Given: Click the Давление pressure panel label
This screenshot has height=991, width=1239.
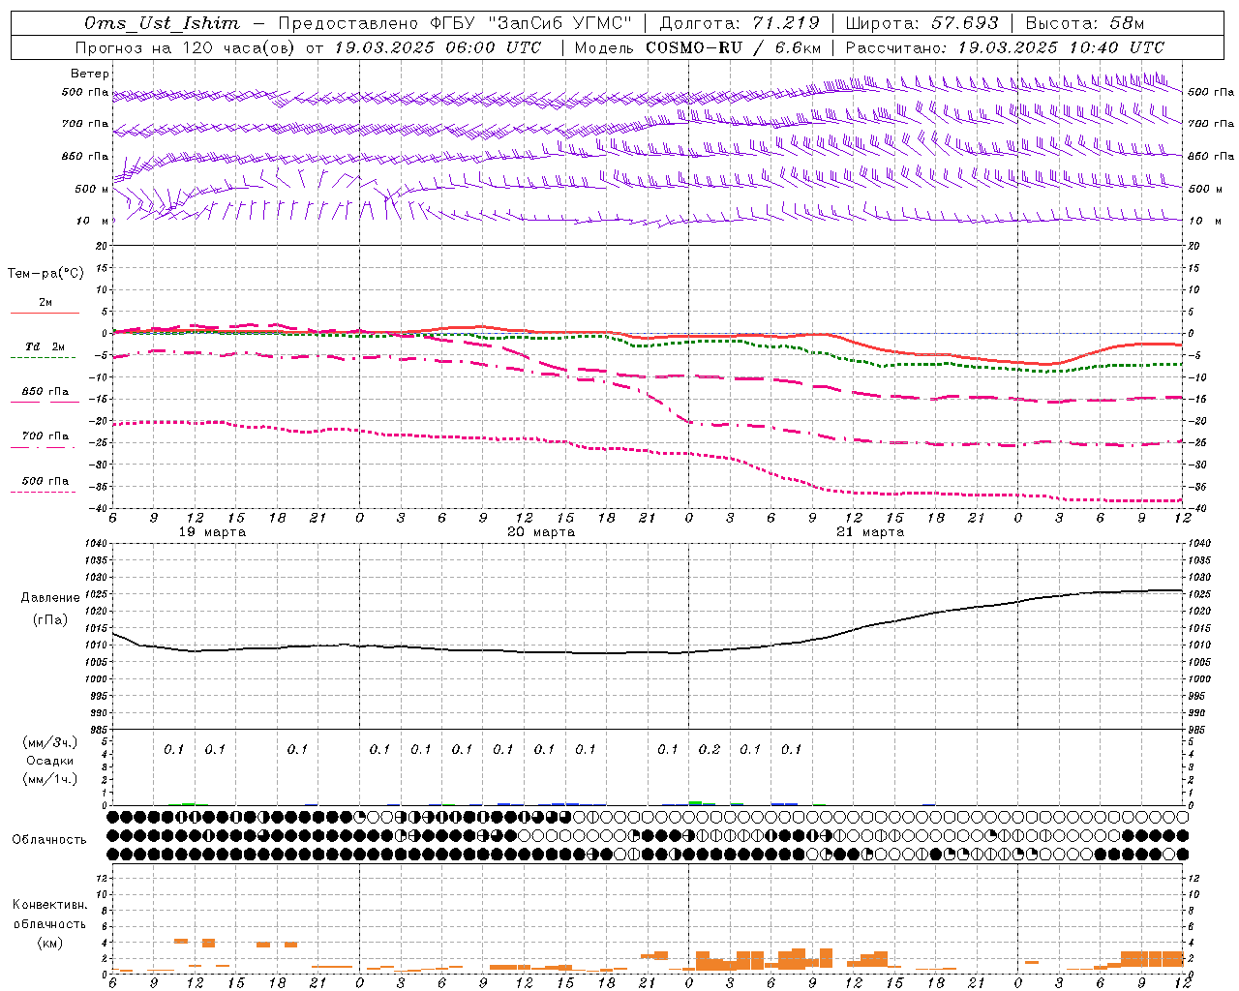Looking at the screenshot, I should click(50, 598).
